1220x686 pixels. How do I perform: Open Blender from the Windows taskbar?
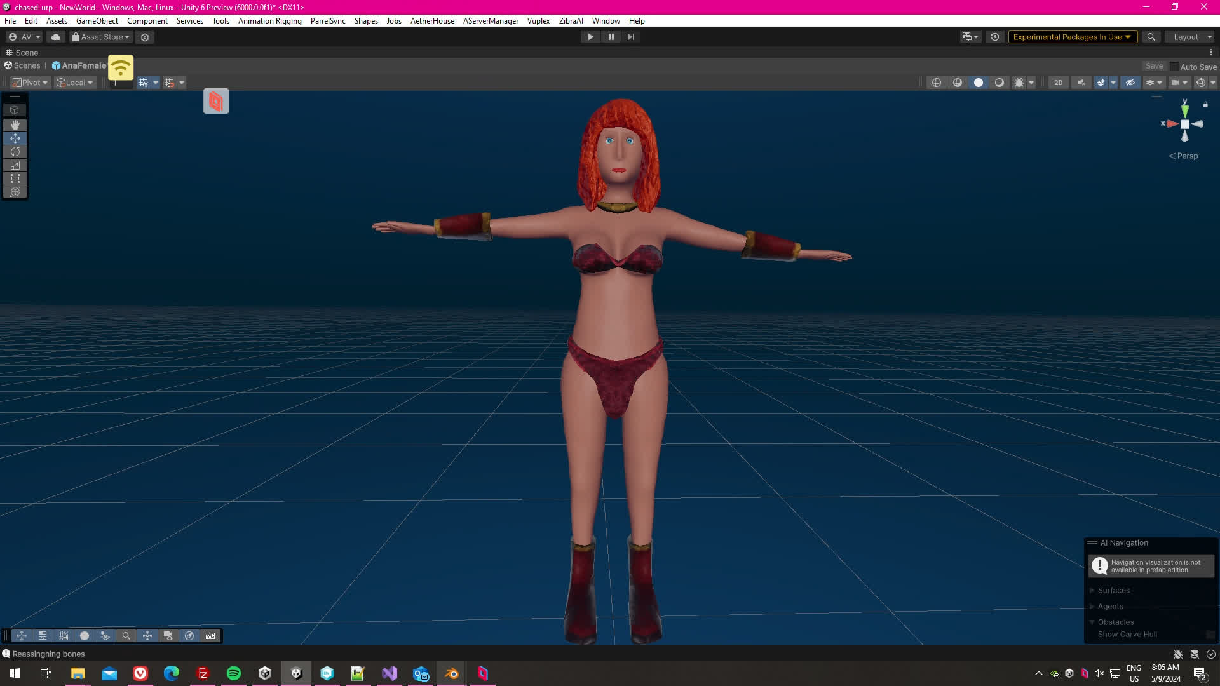click(x=452, y=673)
